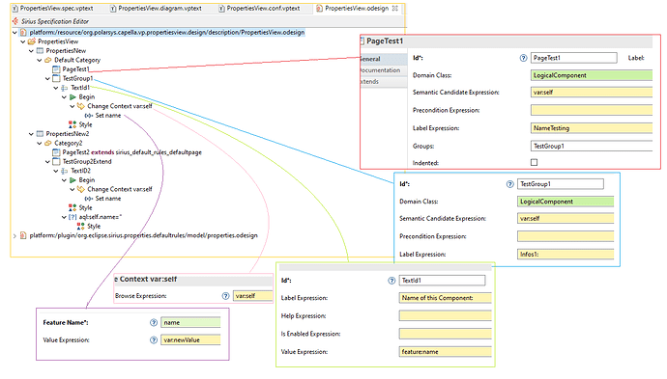
Task: Click the Groups field containing TestGroup1
Action: pos(592,147)
